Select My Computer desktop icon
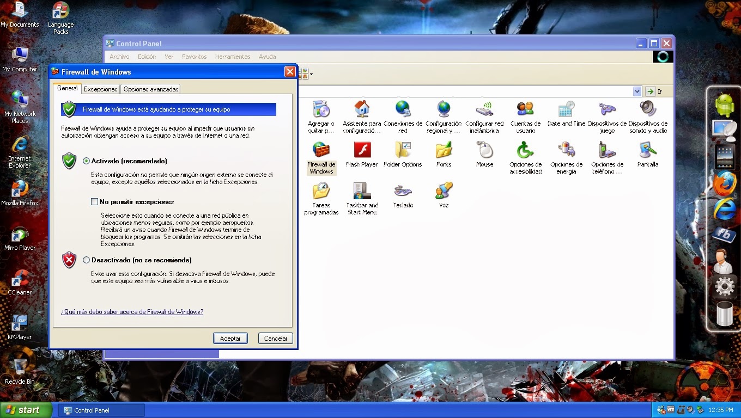This screenshot has width=741, height=418. pos(20,59)
